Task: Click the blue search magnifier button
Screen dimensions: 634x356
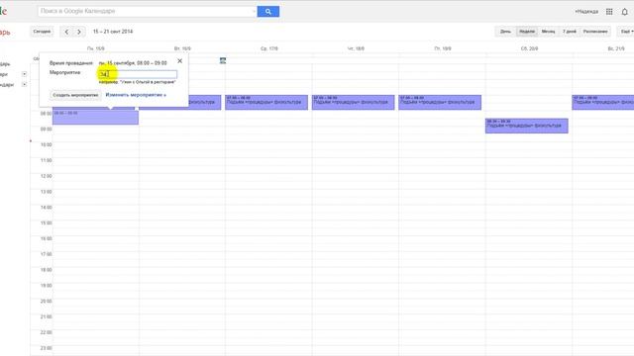Action: coord(268,11)
